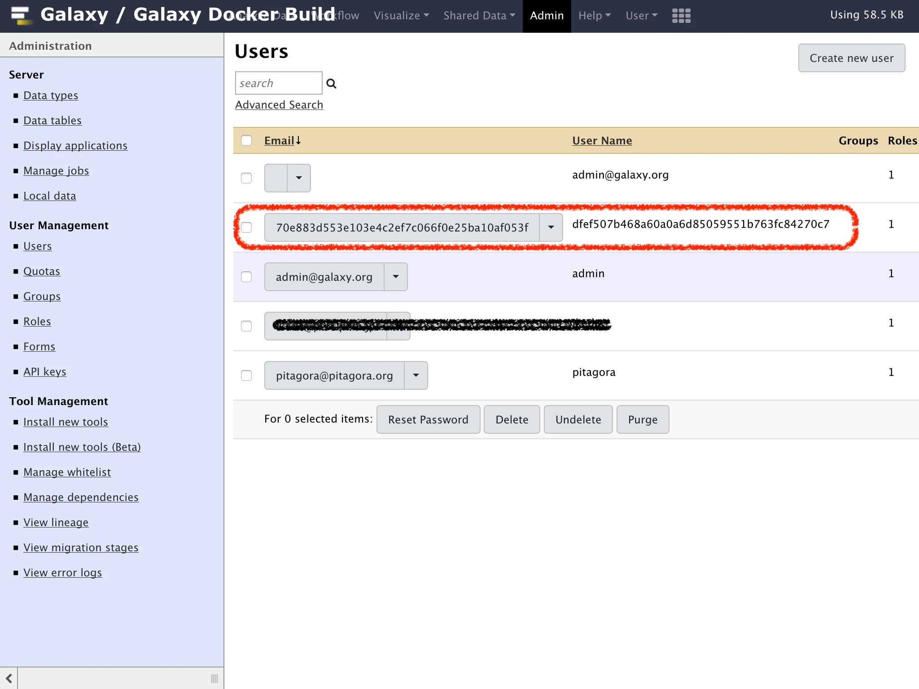Image resolution: width=919 pixels, height=689 pixels.
Task: Open Display applications link
Action: (75, 146)
